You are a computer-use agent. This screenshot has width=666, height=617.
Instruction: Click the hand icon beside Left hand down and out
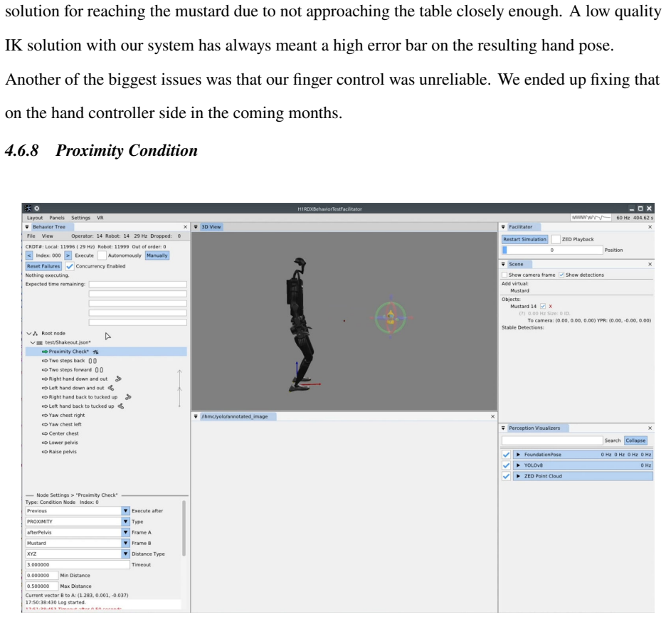click(x=111, y=388)
